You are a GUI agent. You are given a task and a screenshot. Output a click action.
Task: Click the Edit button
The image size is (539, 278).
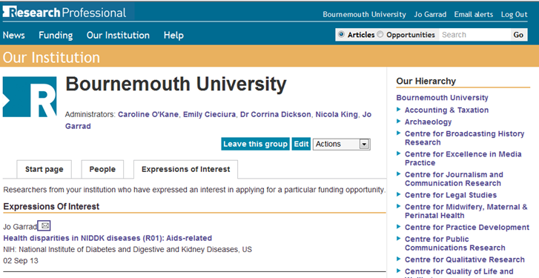[x=301, y=144]
